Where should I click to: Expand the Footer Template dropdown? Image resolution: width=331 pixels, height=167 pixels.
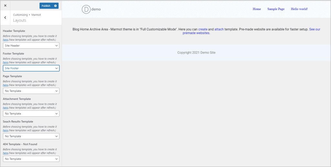[x=31, y=68]
